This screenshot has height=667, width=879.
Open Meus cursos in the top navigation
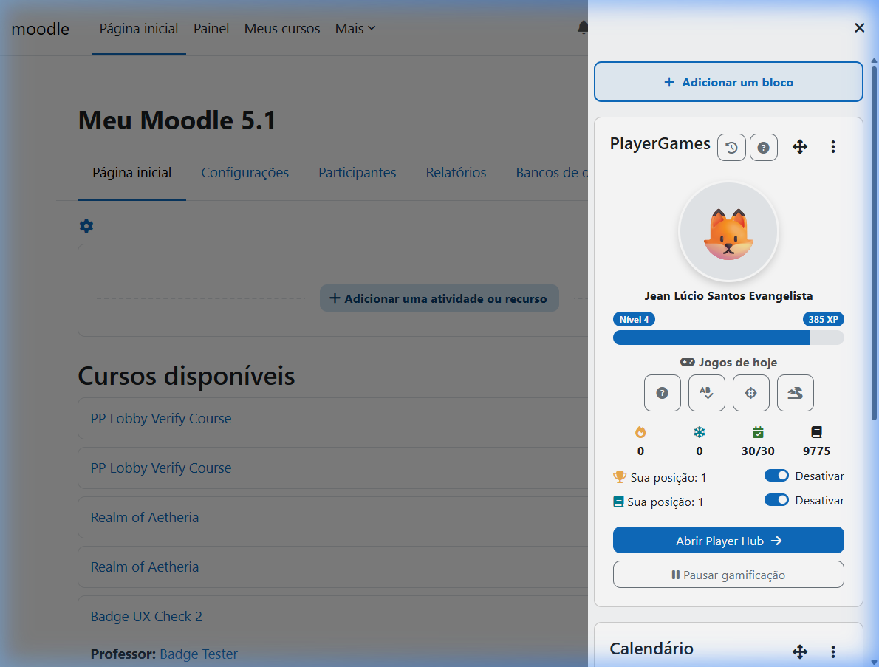tap(282, 29)
